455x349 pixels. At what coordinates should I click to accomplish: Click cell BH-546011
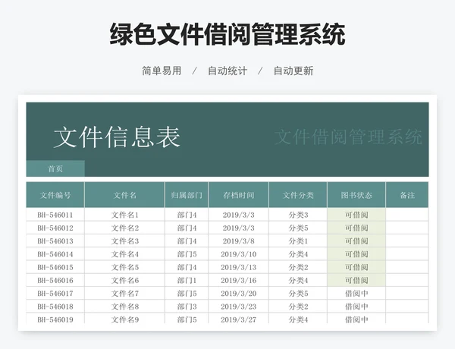click(x=55, y=215)
